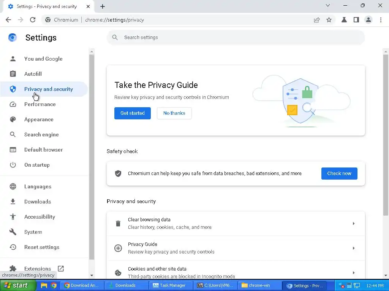Open You and Google settings
Viewport: 389px width, 291px height.
tap(43, 59)
